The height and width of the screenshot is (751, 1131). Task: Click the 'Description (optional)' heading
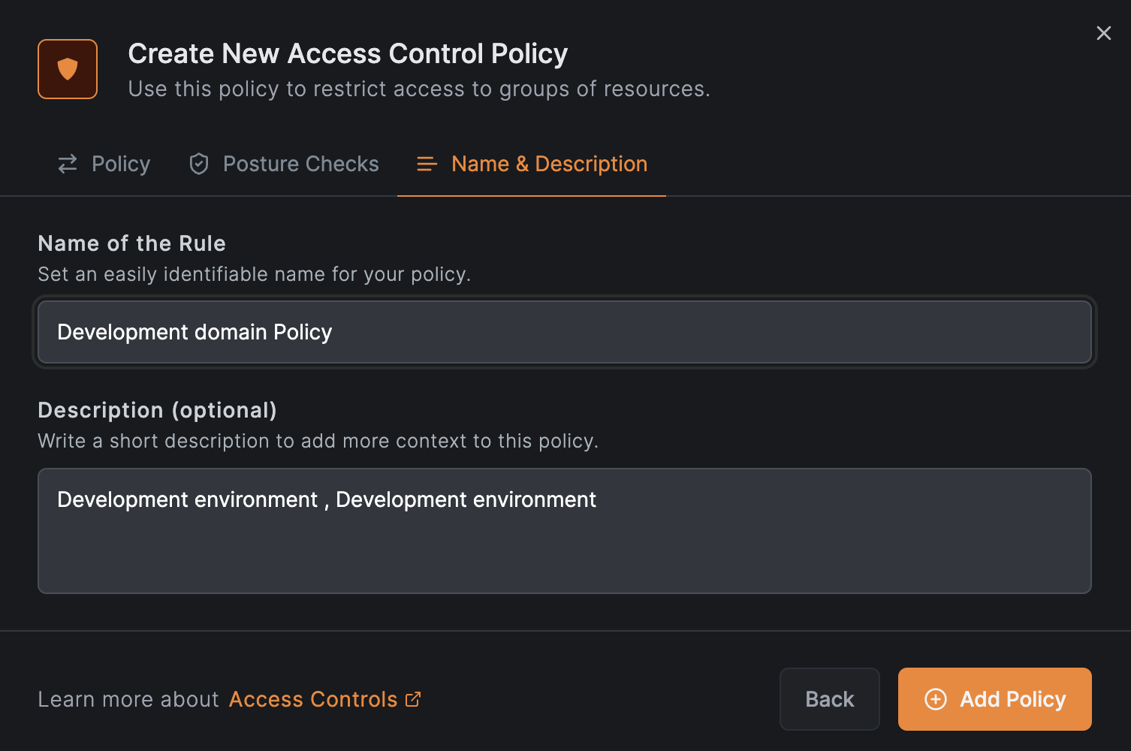(158, 410)
